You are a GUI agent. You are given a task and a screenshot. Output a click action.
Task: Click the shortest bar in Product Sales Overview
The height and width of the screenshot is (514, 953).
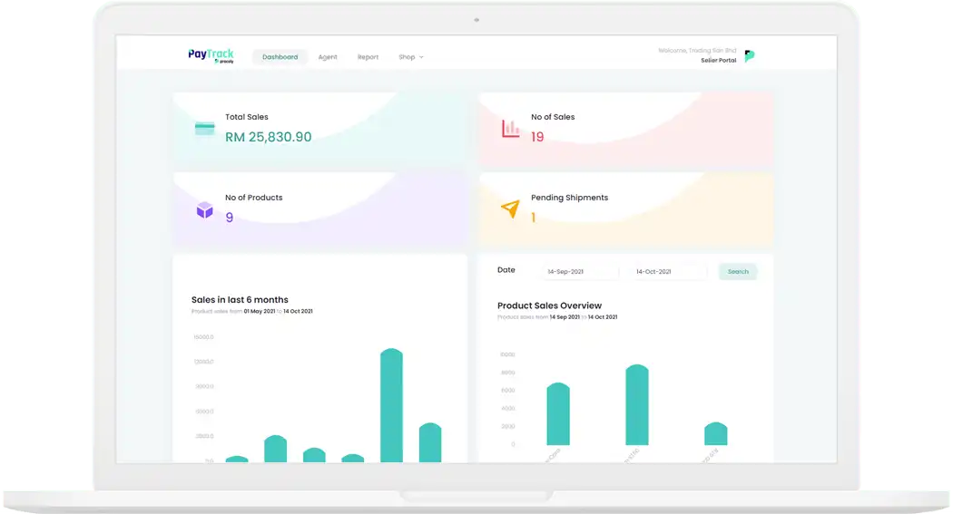pyautogui.click(x=715, y=434)
